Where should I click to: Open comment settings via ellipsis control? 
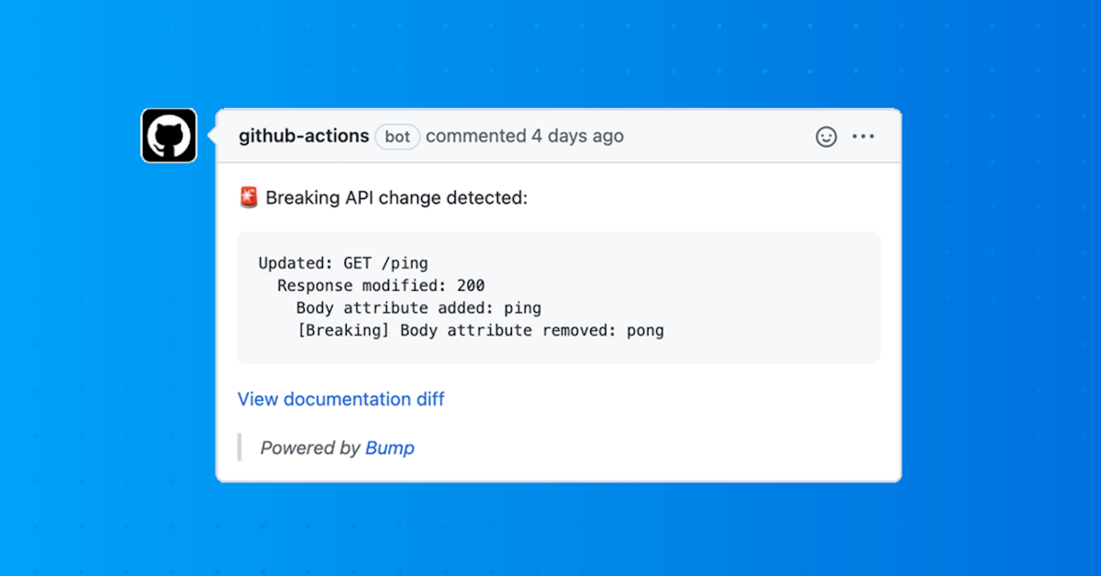(863, 137)
